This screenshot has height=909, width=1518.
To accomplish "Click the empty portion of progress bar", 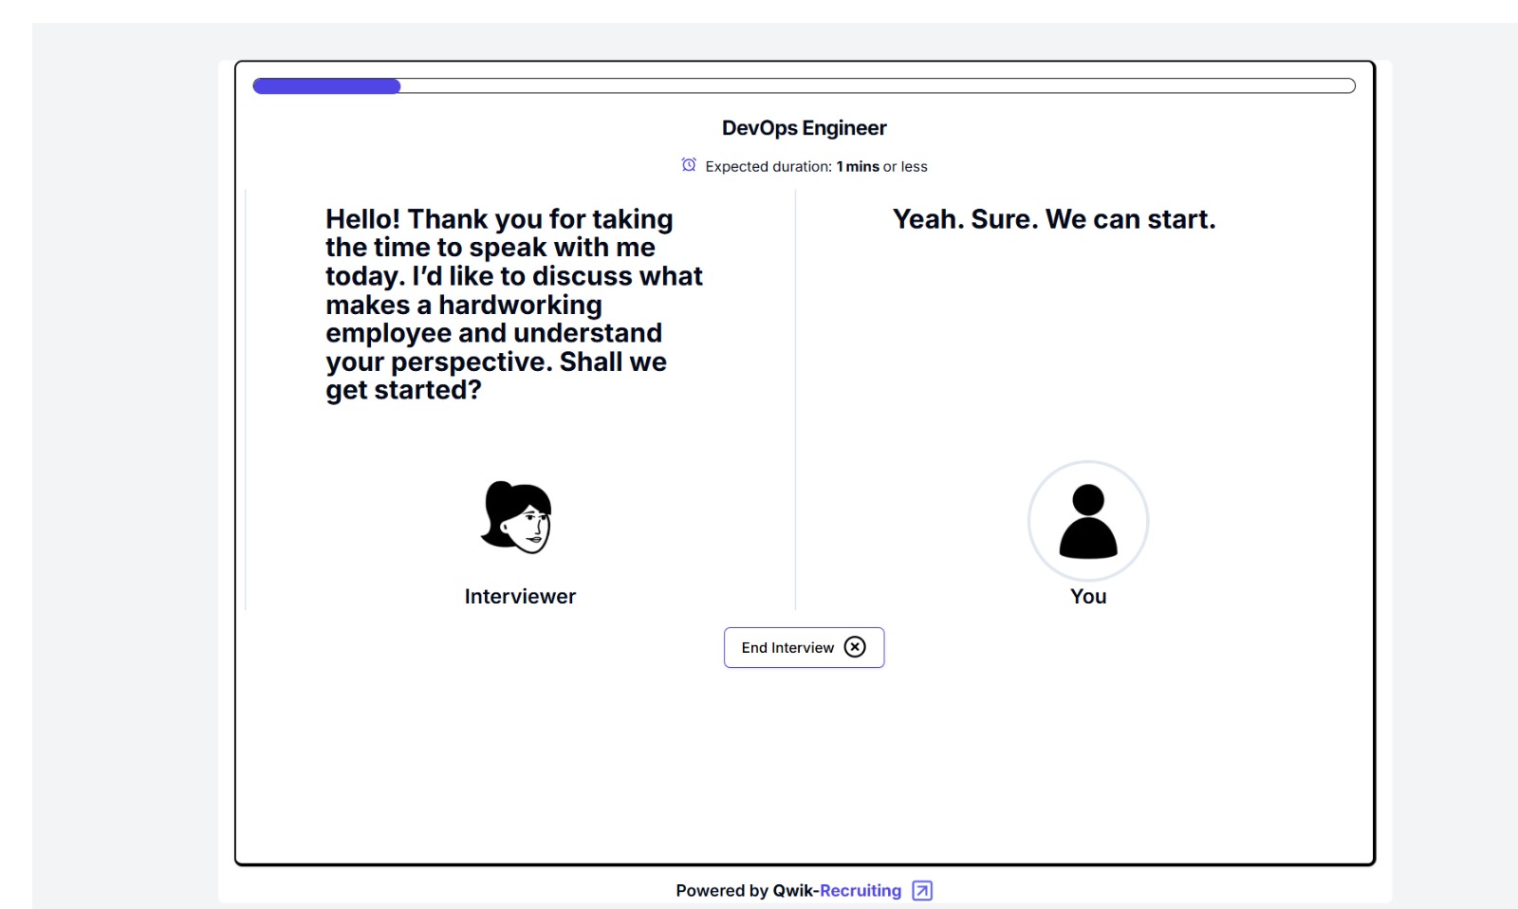I will click(x=877, y=86).
